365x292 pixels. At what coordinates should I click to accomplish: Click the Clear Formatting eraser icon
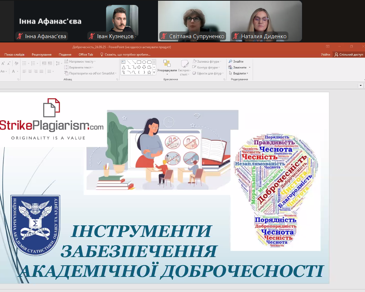pos(16,63)
